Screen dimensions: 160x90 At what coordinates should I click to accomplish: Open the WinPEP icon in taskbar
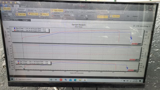85,80
